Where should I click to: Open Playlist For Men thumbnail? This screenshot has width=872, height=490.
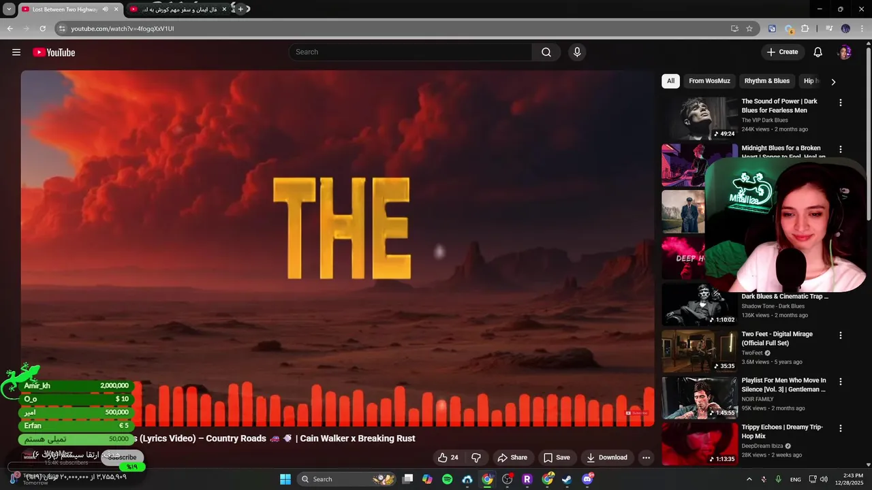tap(700, 397)
